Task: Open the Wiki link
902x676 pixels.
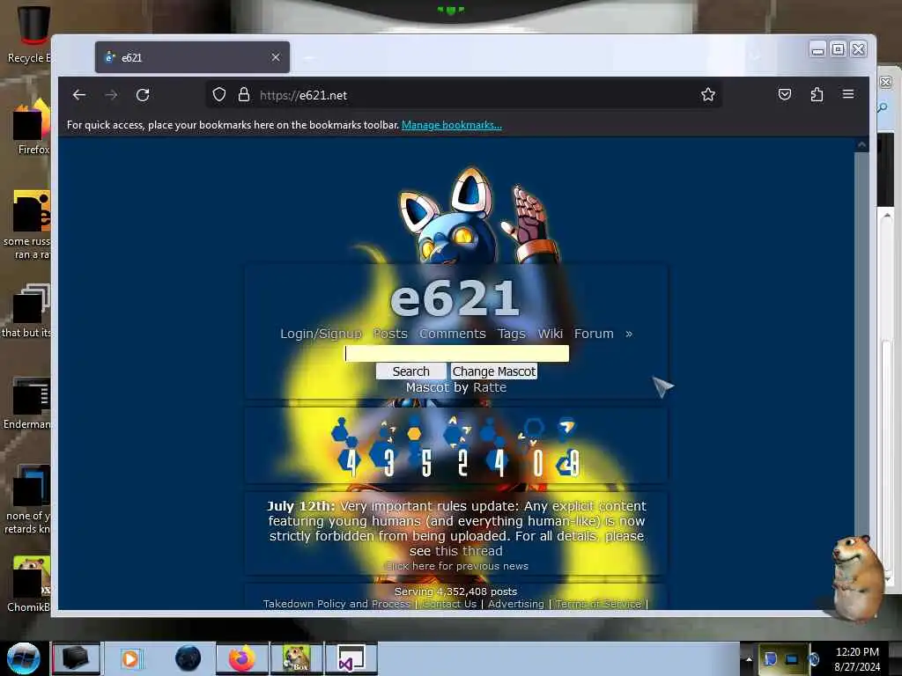Action: click(x=550, y=334)
